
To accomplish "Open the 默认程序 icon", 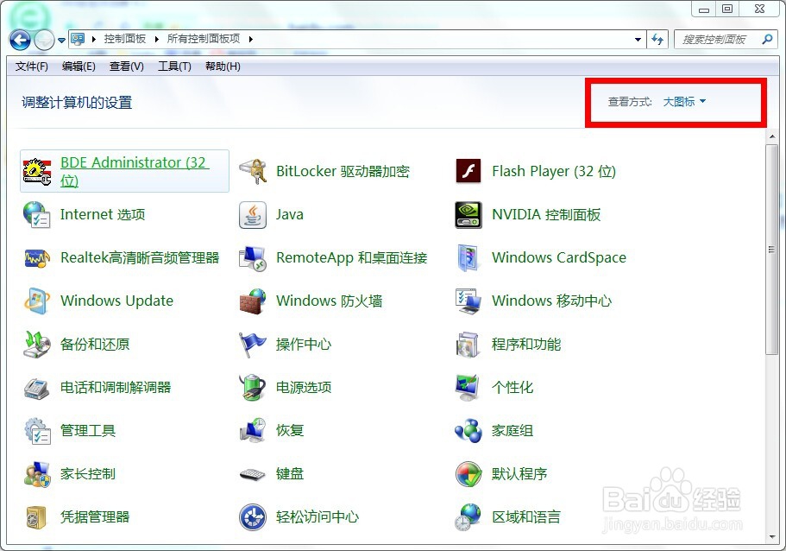I will coord(468,474).
